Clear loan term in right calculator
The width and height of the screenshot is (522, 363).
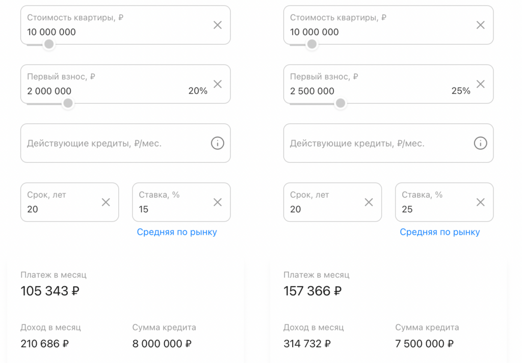tap(369, 202)
